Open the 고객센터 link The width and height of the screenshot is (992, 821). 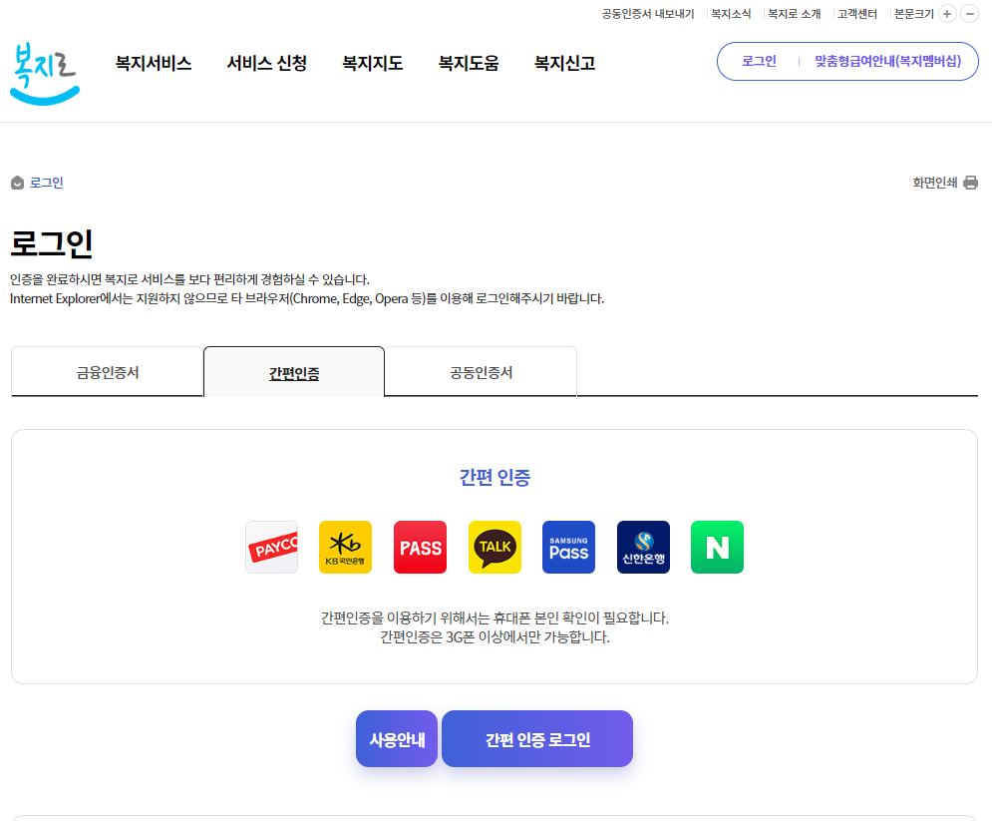click(x=857, y=14)
